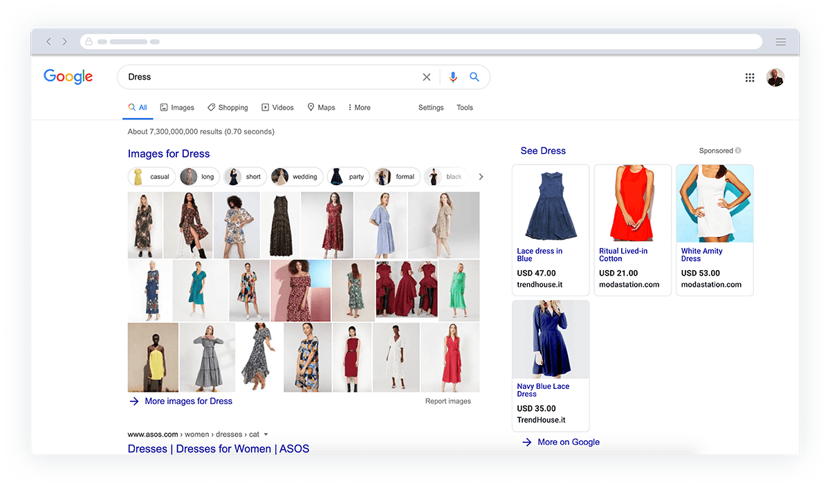Open More images for Dress link
The width and height of the screenshot is (830, 487).
(188, 401)
